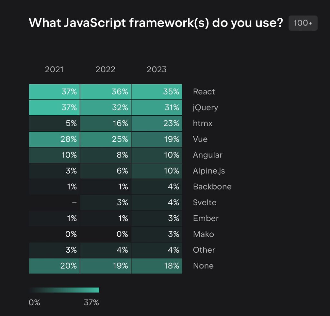Viewport: 330px width, 316px height.
Task: Click the htmx row label
Action: point(202,123)
